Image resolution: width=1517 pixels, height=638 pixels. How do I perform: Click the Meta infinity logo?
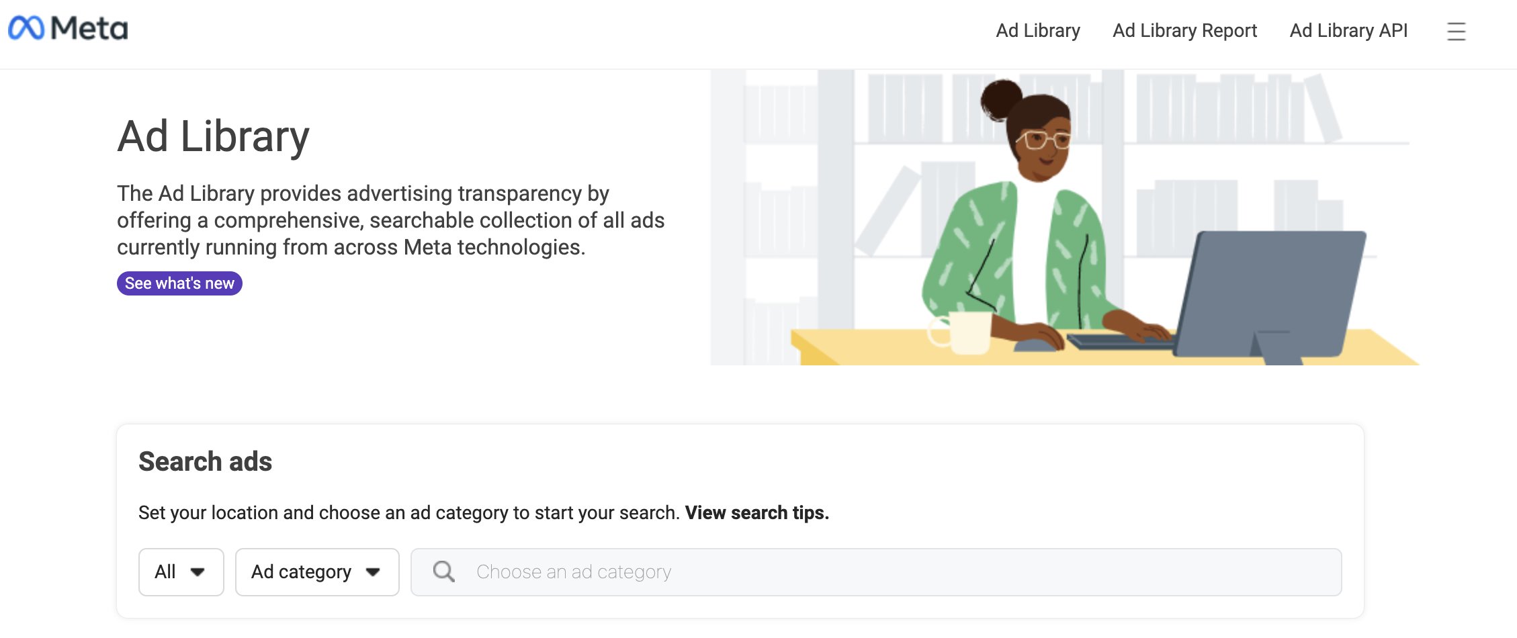26,28
